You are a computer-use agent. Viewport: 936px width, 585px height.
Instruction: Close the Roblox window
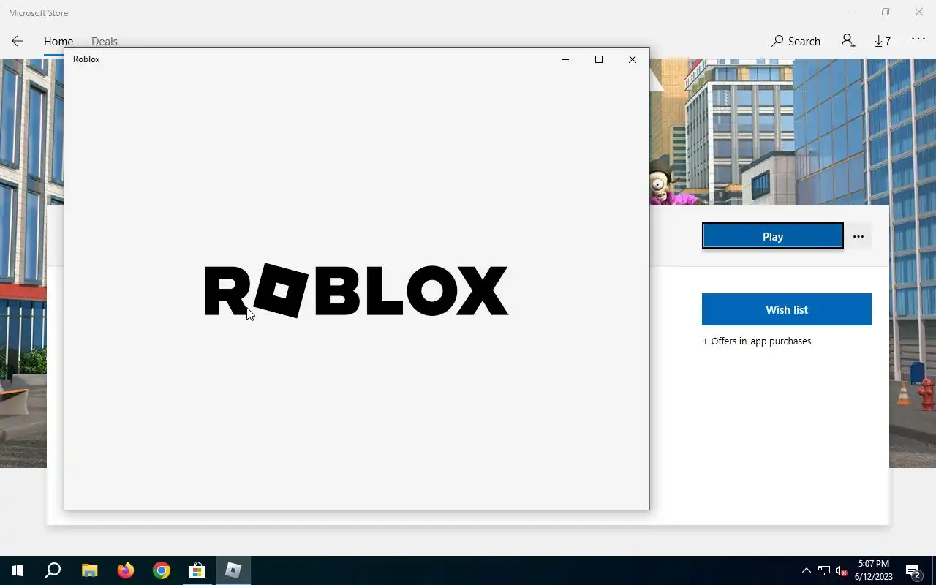point(633,59)
